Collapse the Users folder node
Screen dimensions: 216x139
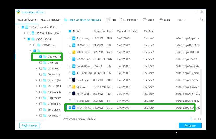tap(25, 39)
